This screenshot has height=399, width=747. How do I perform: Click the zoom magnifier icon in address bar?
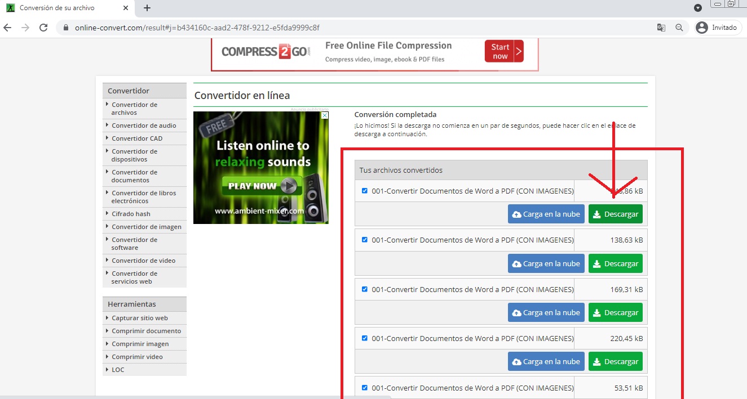[x=679, y=28]
